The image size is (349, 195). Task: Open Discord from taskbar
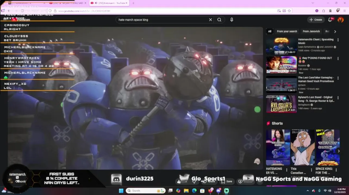pyautogui.click(x=219, y=191)
